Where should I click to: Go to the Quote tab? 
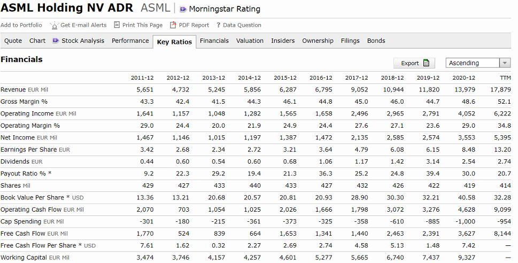point(13,41)
